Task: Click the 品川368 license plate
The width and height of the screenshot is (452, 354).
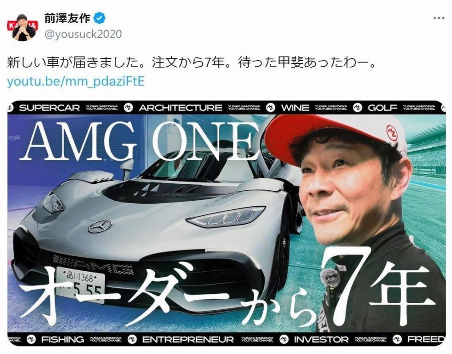Action: point(80,284)
